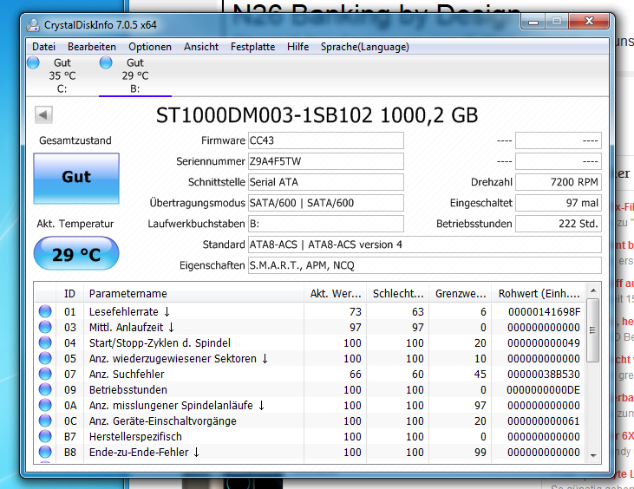The image size is (634, 489).
Task: Click the Übertragungsmodus field SATA/600
Action: click(326, 203)
